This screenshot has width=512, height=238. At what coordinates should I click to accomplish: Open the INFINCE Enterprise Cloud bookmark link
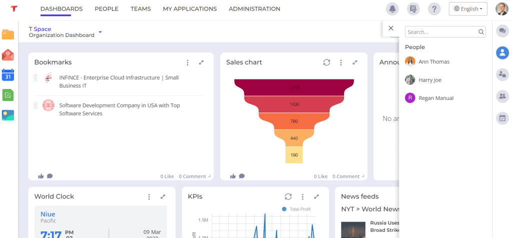pos(119,81)
